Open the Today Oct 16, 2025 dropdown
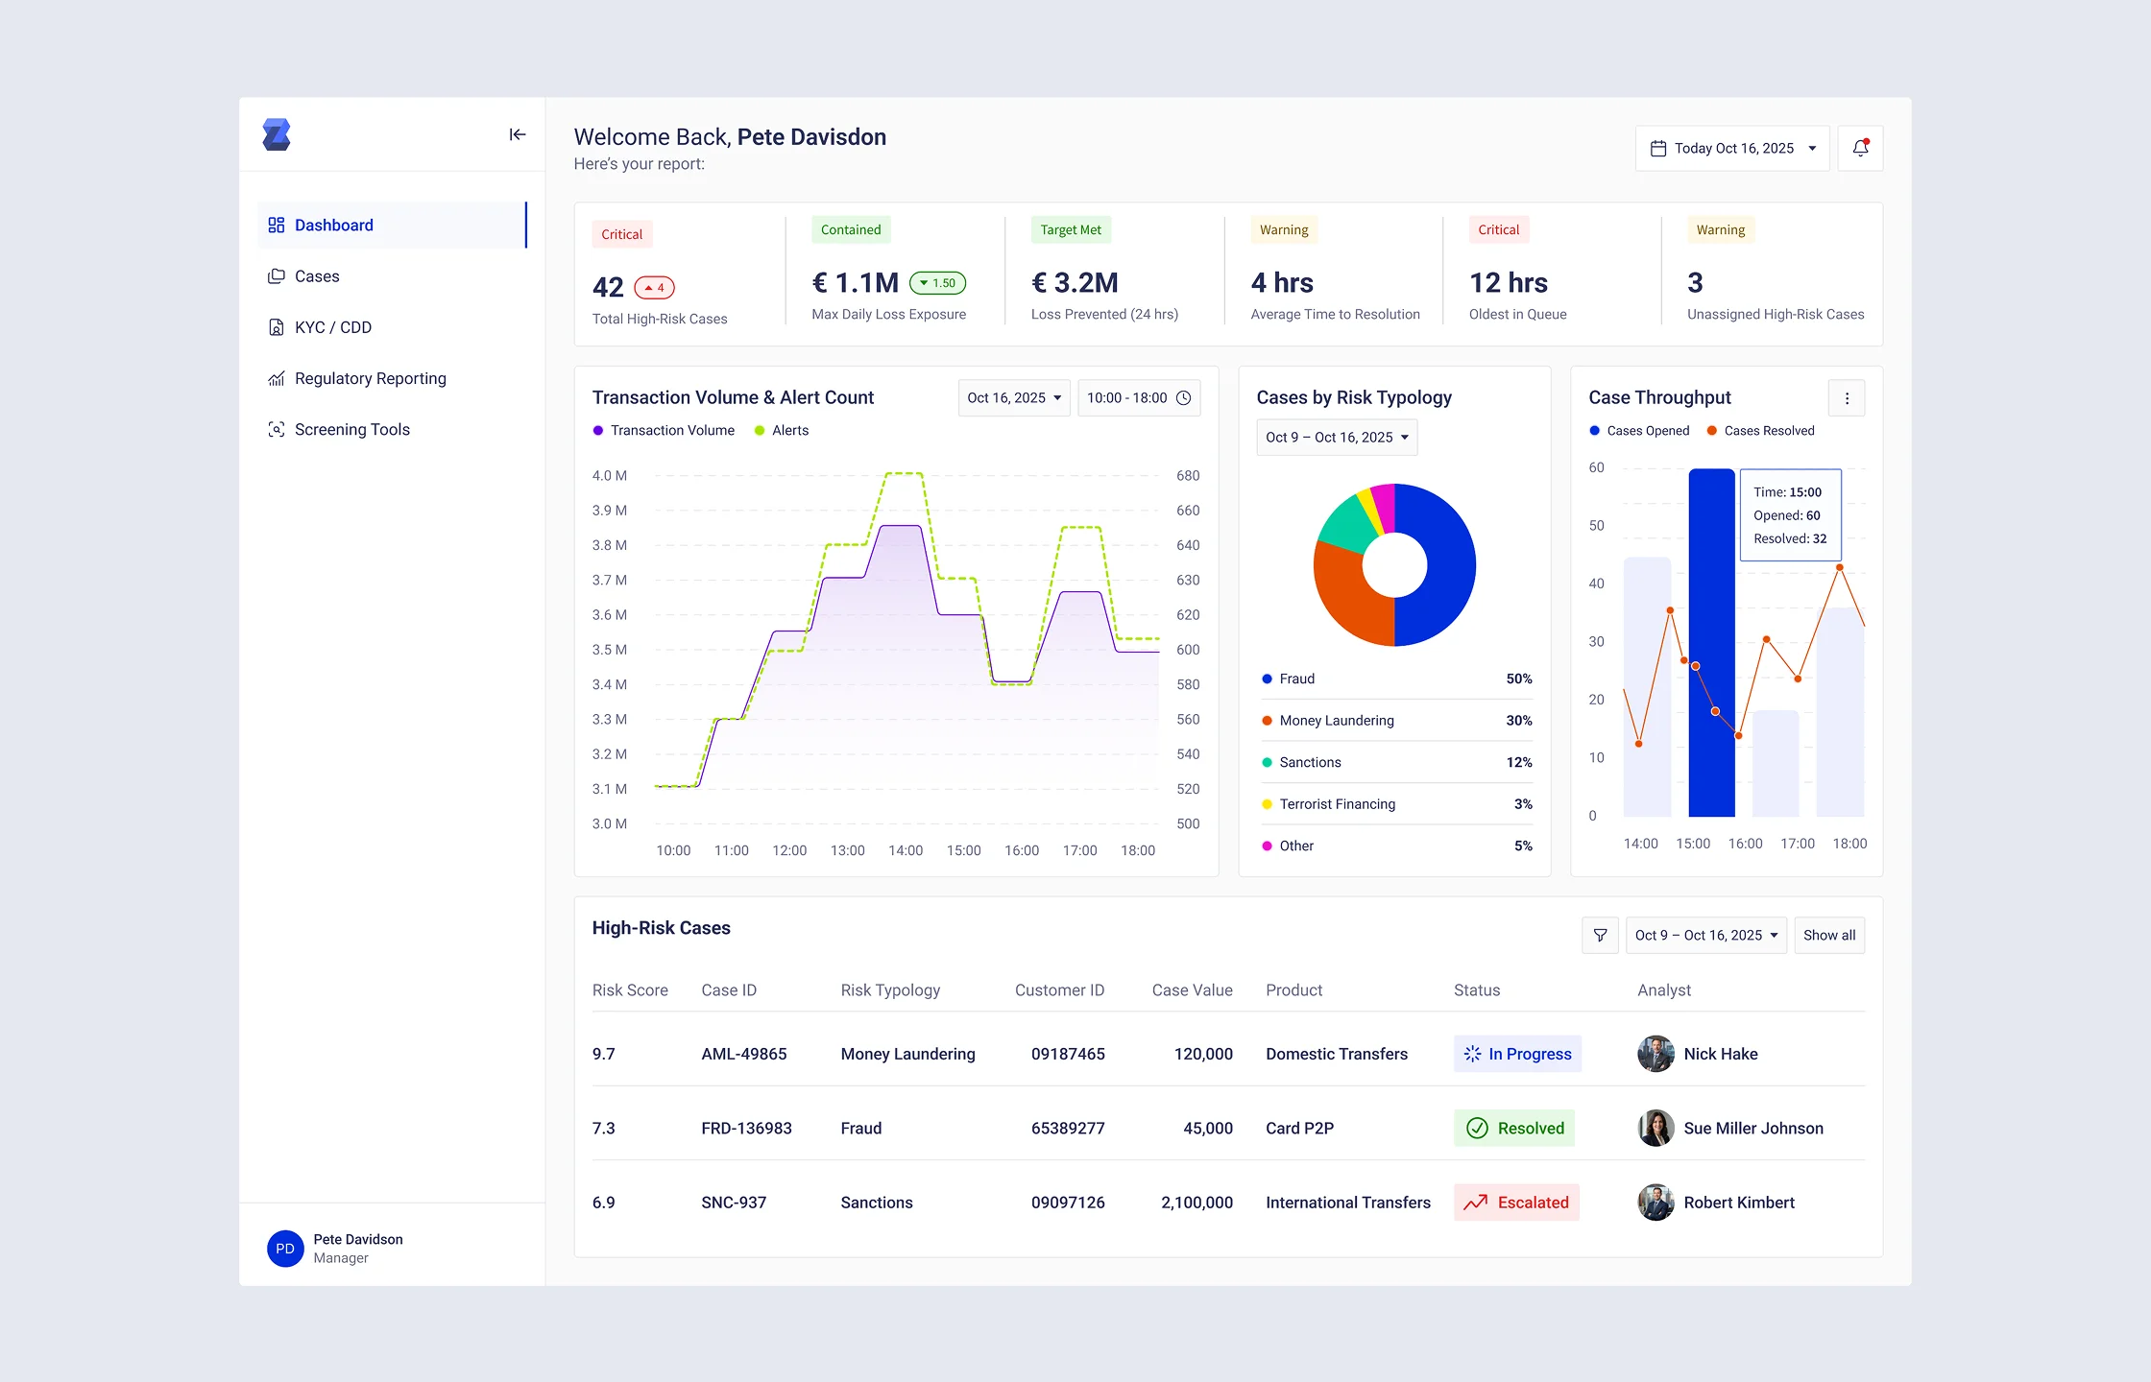 1732,149
